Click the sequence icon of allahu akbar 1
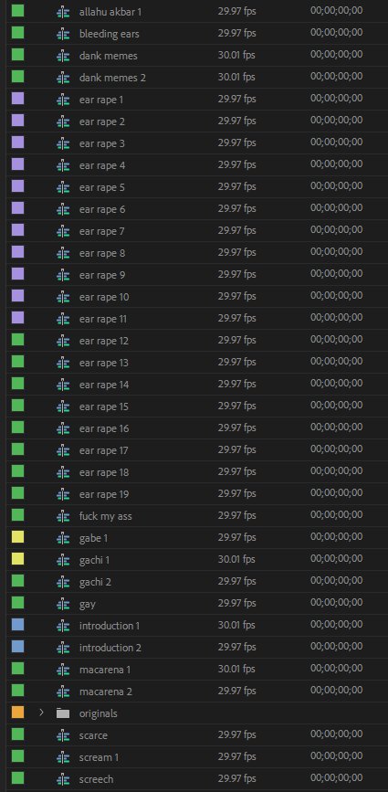The height and width of the screenshot is (792, 388). 63,12
